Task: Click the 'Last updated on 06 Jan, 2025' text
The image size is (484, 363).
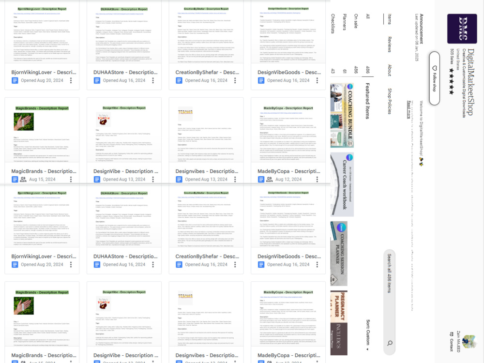Action: coord(416,37)
